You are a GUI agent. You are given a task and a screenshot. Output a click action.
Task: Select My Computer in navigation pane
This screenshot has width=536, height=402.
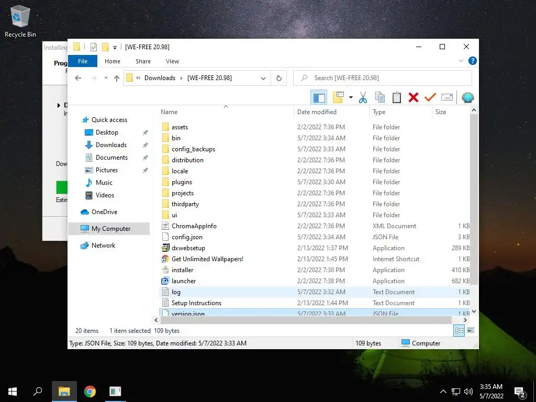pyautogui.click(x=111, y=229)
